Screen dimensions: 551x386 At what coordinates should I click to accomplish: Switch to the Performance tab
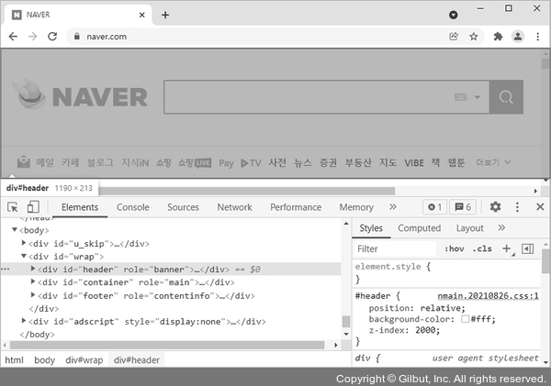[x=296, y=207]
